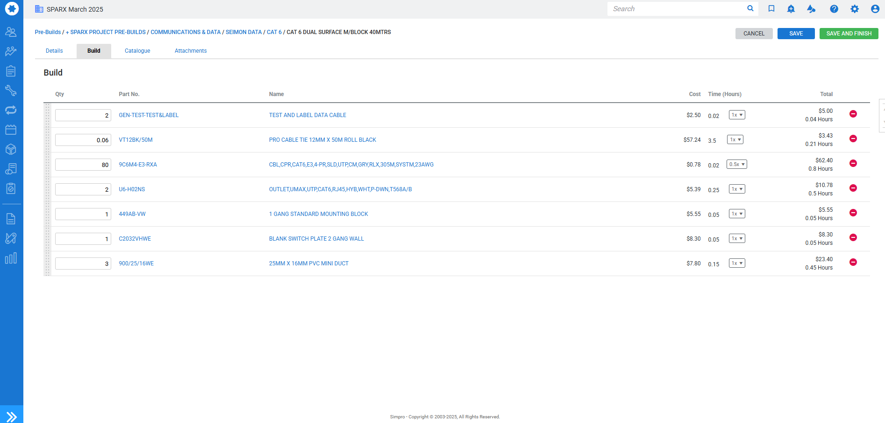The width and height of the screenshot is (885, 423).
Task: Click the notifications bell icon
Action: coord(791,9)
